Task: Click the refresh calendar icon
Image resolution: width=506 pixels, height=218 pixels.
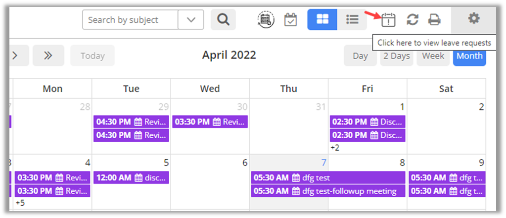Action: (x=412, y=20)
